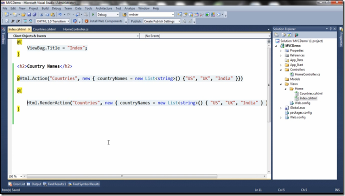Viewport: 345px width, 196px height.
Task: Click the Find in Files icon beside webser
Action: click(x=124, y=15)
